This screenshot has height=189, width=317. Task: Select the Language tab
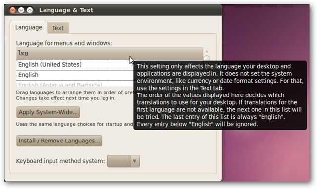click(x=29, y=27)
